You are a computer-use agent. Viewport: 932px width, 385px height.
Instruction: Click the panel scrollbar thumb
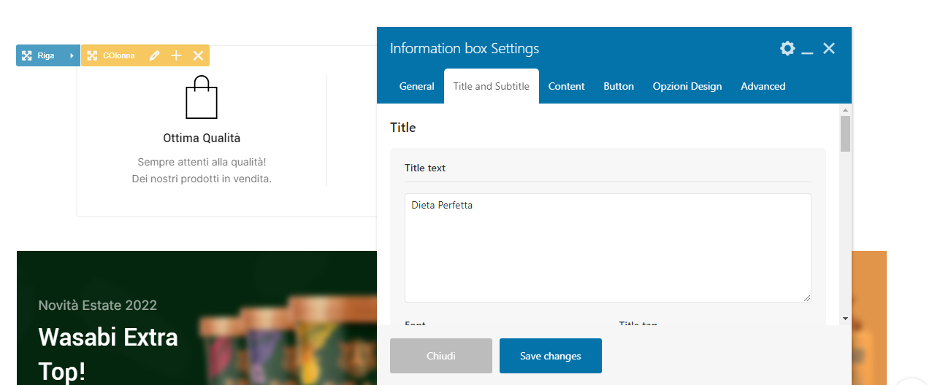(846, 133)
